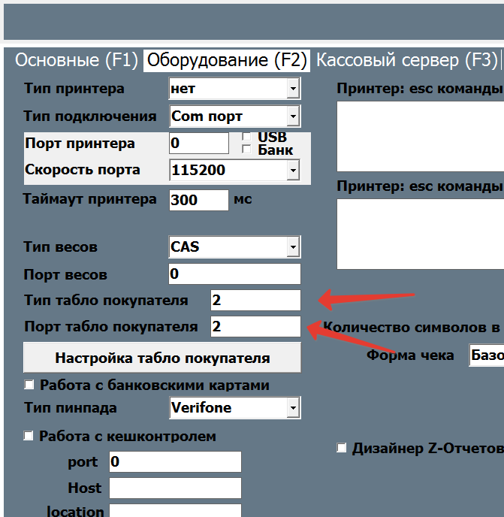
Task: Expand the Скорость порта dropdown
Action: click(x=292, y=171)
